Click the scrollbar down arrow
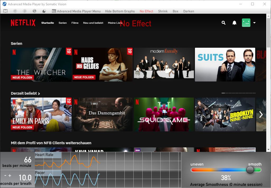 pyautogui.click(x=268, y=149)
